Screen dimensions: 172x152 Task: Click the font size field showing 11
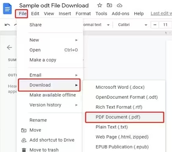[165, 25]
